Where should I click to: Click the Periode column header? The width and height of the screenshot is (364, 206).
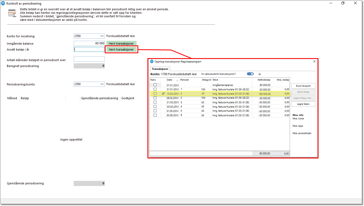pyautogui.click(x=184, y=80)
